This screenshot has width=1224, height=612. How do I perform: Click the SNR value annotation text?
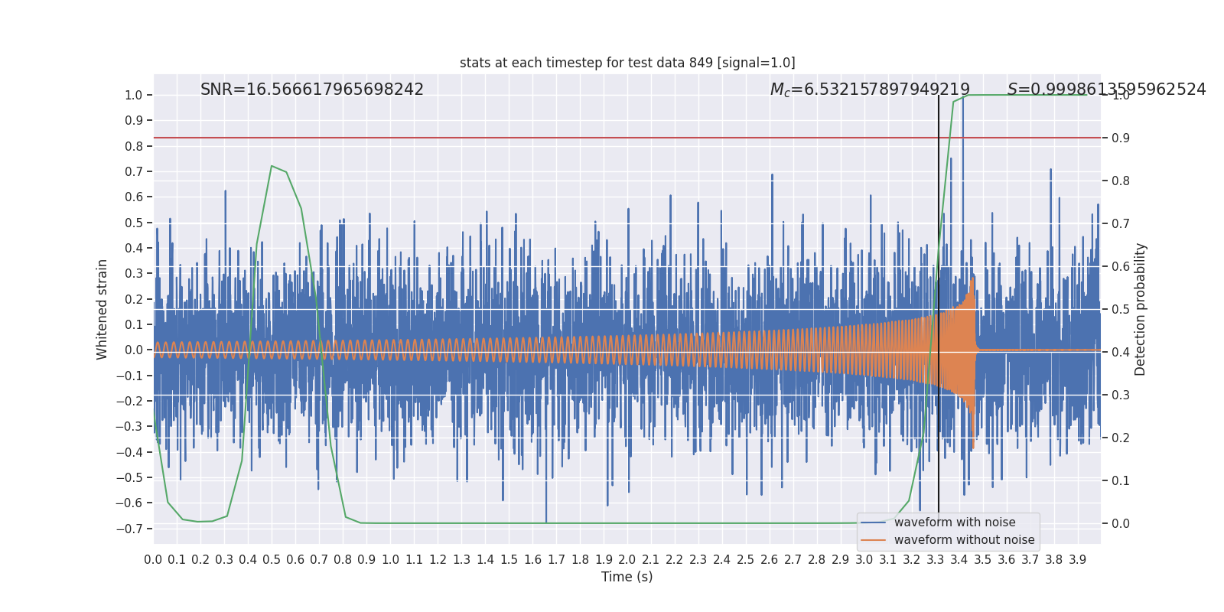click(312, 90)
